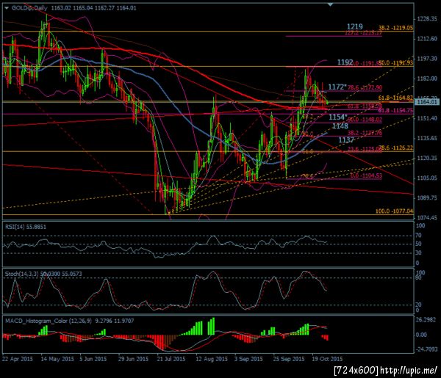Open the dropdown arrow beside GOLD@,Daily

[7, 8]
